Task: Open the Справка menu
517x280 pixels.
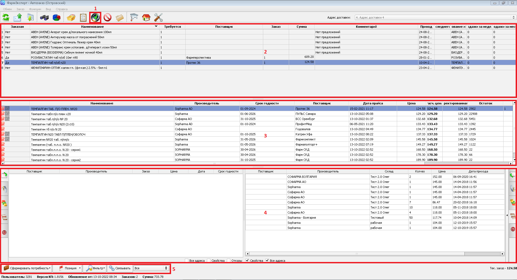Action: coord(61,9)
